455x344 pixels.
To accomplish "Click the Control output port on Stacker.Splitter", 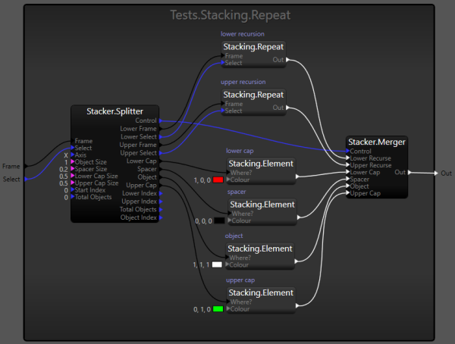I will coord(160,120).
